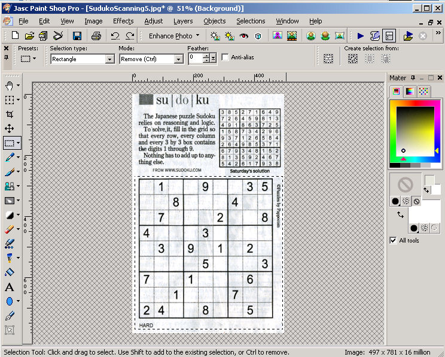Image resolution: width=445 pixels, height=357 pixels.
Task: Open the Selection type dropdown
Action: [x=109, y=59]
